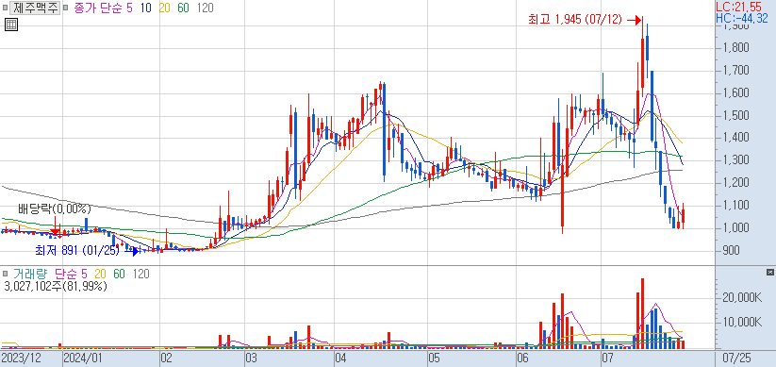776x367 pixels.
Task: Select the green 60 price moving average label
Action: click(184, 8)
